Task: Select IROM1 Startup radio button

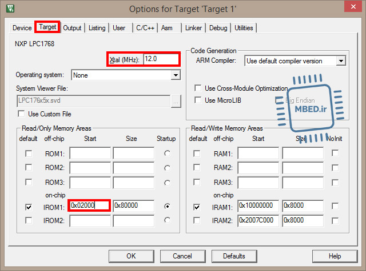Action: point(167,207)
